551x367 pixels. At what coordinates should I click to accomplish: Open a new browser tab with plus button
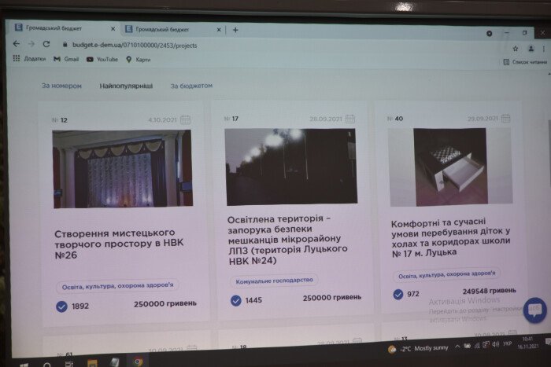coord(235,30)
